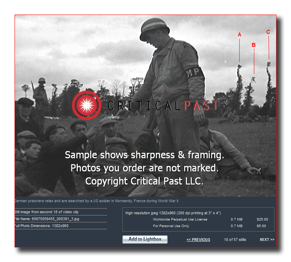Click the 'Still image from second 18' line

[x=47, y=212]
